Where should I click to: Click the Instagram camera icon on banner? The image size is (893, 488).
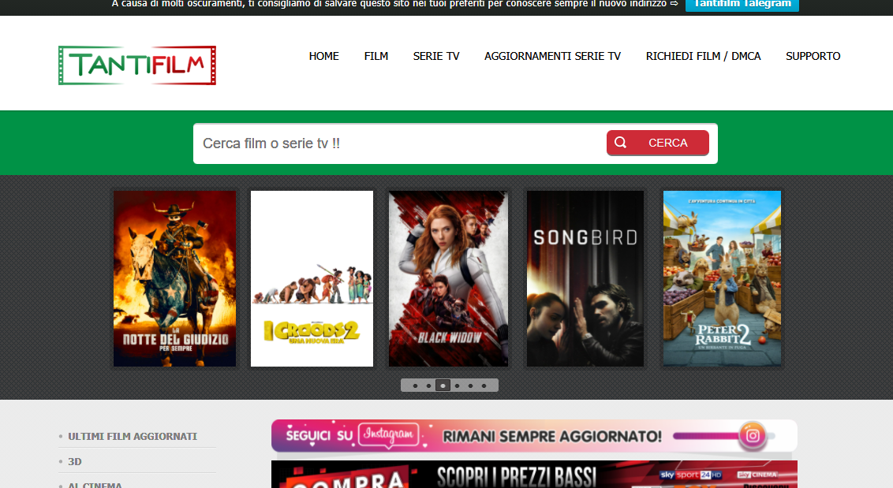point(753,436)
